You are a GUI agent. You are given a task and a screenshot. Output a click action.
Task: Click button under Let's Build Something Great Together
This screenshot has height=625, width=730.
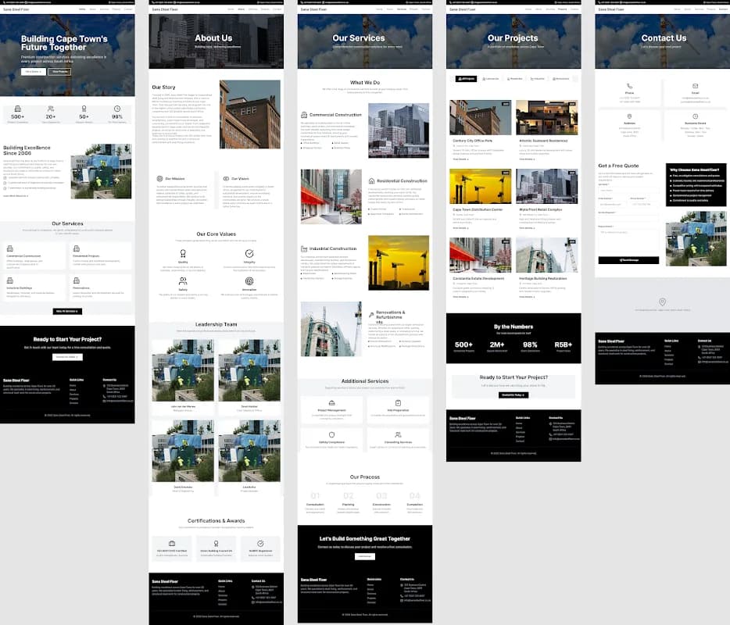(x=365, y=556)
